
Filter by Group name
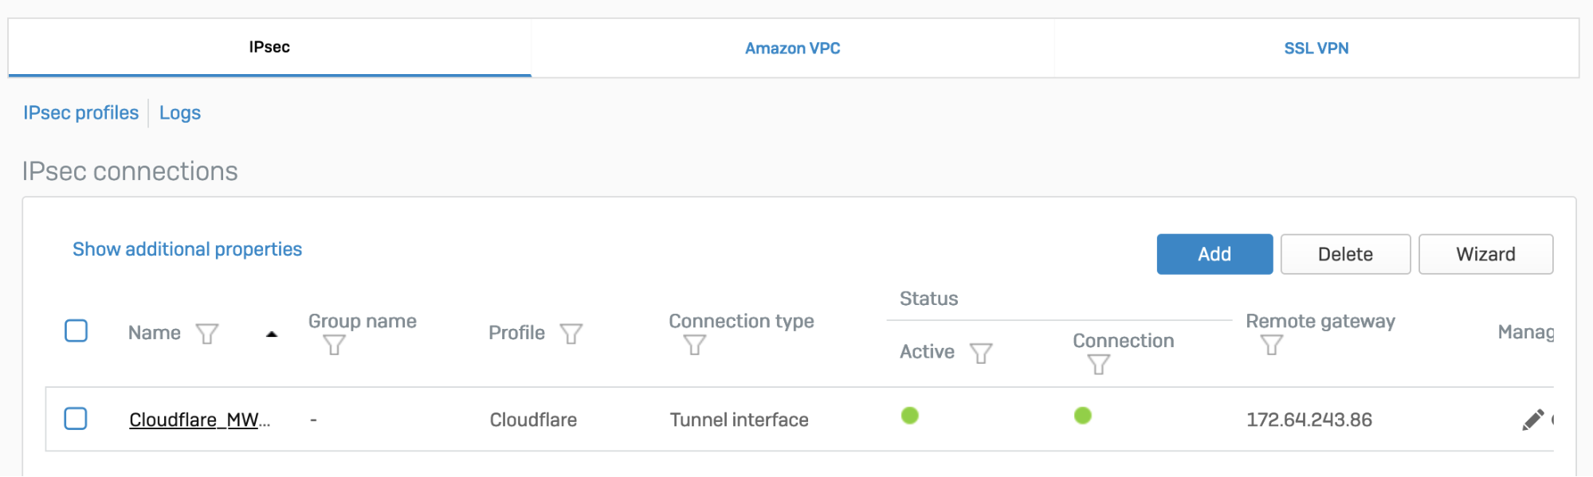(334, 345)
